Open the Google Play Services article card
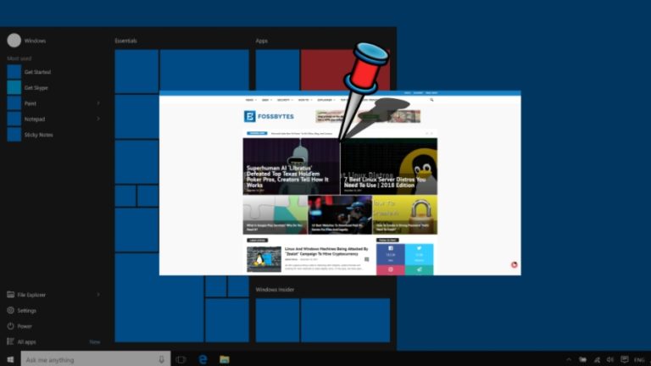Image resolution: width=651 pixels, height=366 pixels. (x=275, y=215)
